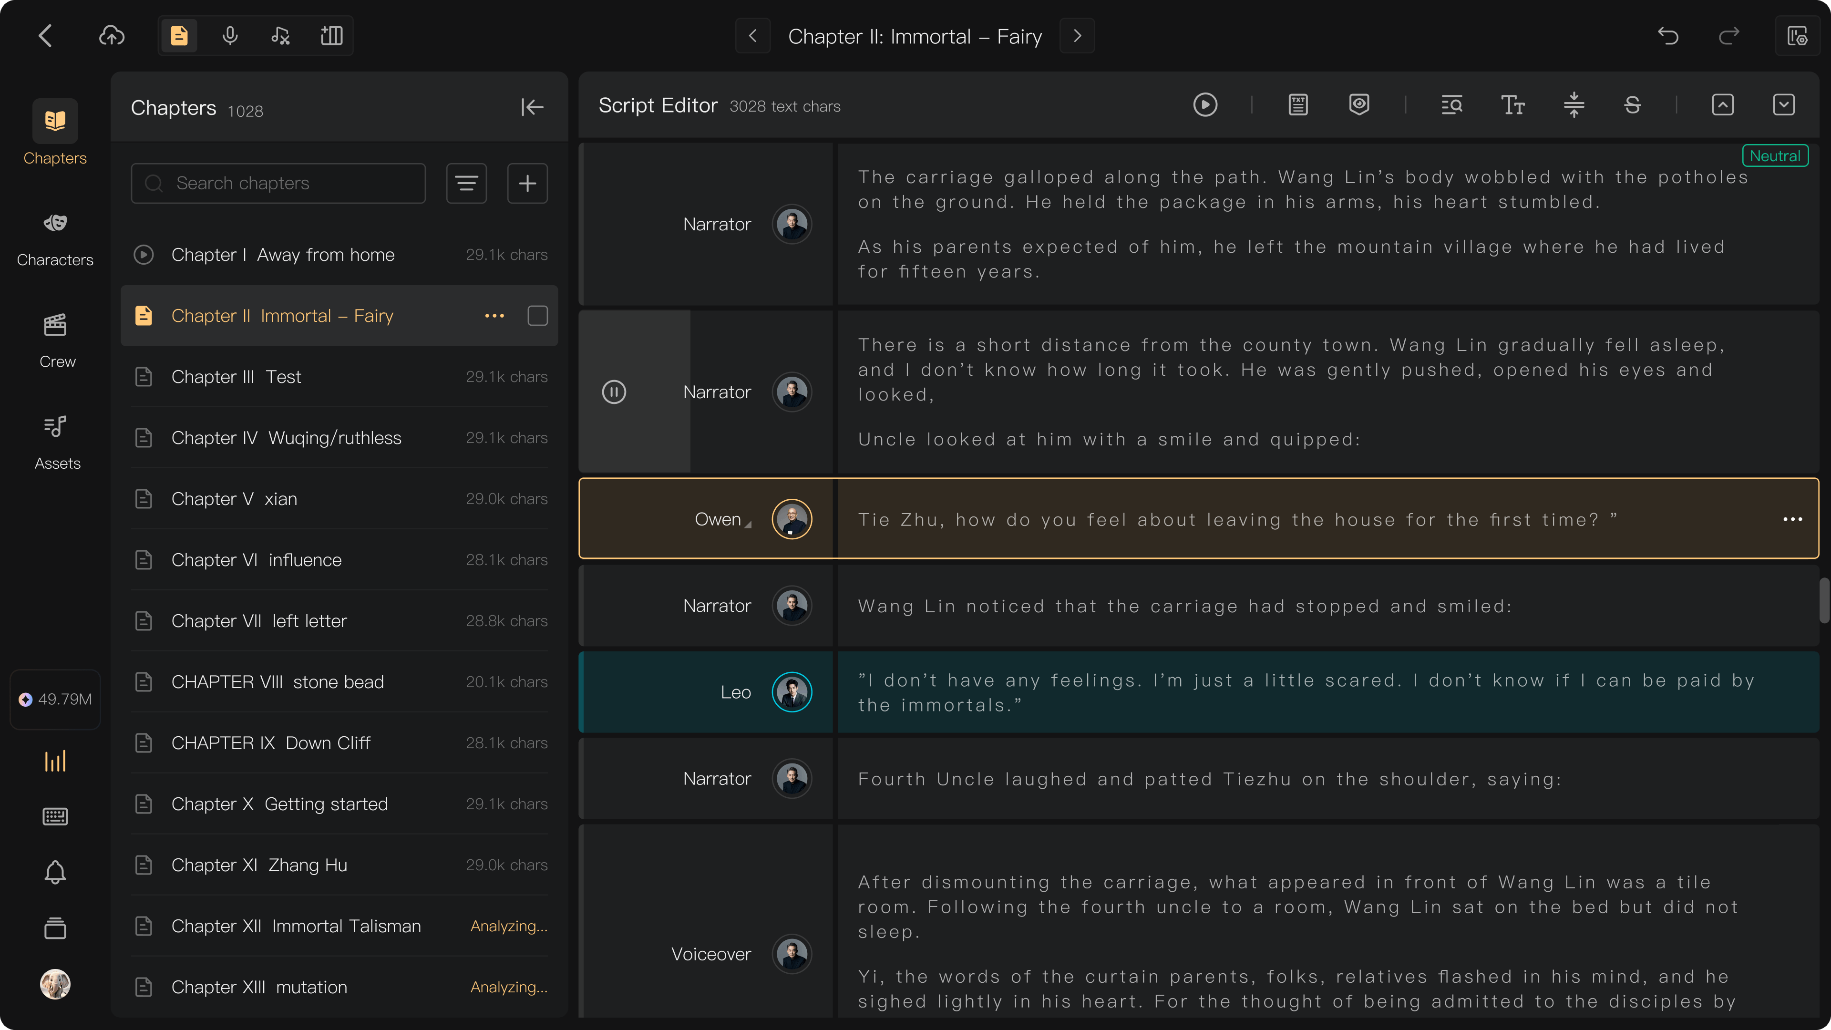Focus the Search chapters field
This screenshot has width=1831, height=1030.
278,184
